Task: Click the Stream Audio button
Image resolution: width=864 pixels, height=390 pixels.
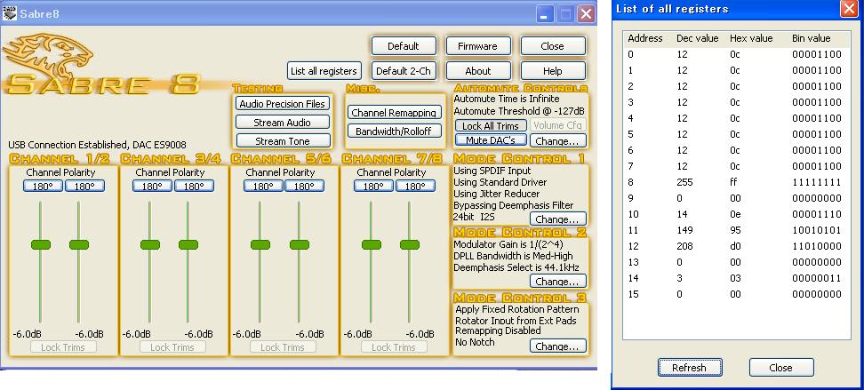Action: [283, 123]
